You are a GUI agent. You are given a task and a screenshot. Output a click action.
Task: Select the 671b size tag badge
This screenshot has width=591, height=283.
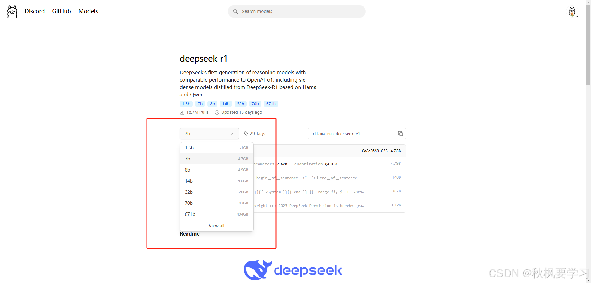coord(271,104)
